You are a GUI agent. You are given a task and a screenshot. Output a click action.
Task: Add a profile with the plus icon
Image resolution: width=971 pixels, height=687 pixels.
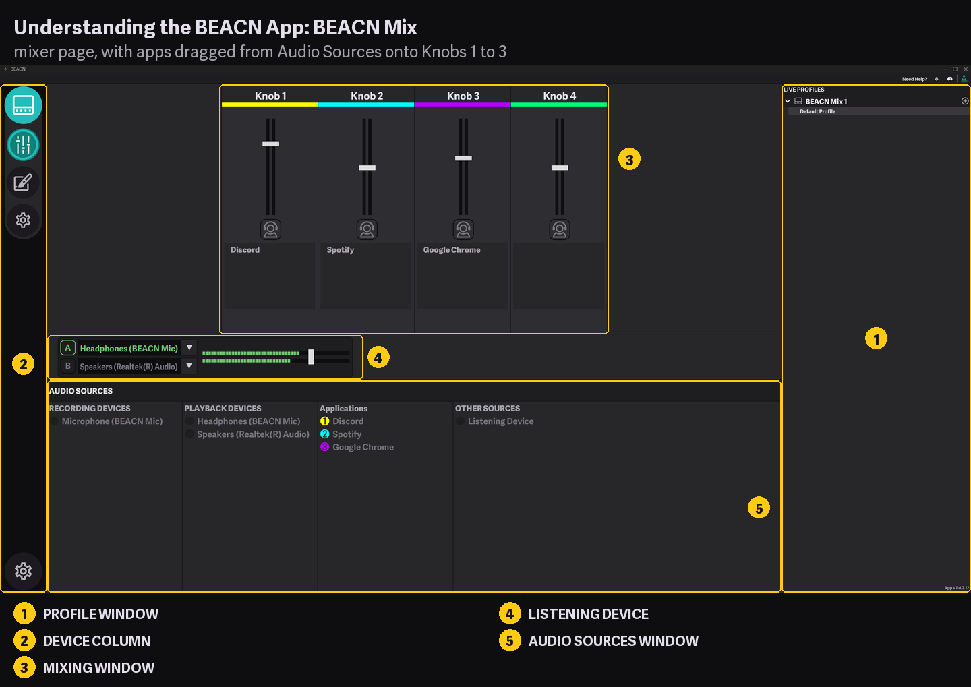pyautogui.click(x=965, y=101)
